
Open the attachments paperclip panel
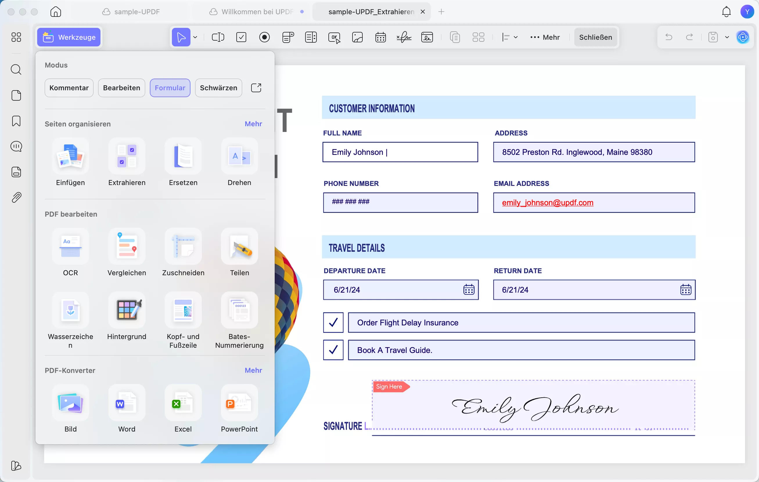point(16,197)
